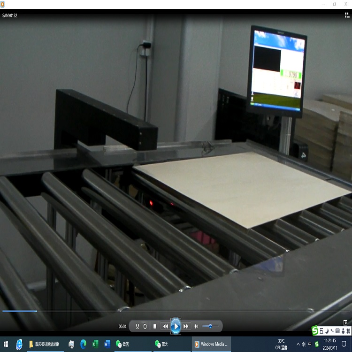
Task: Open the Windows notification center
Action: point(344,344)
